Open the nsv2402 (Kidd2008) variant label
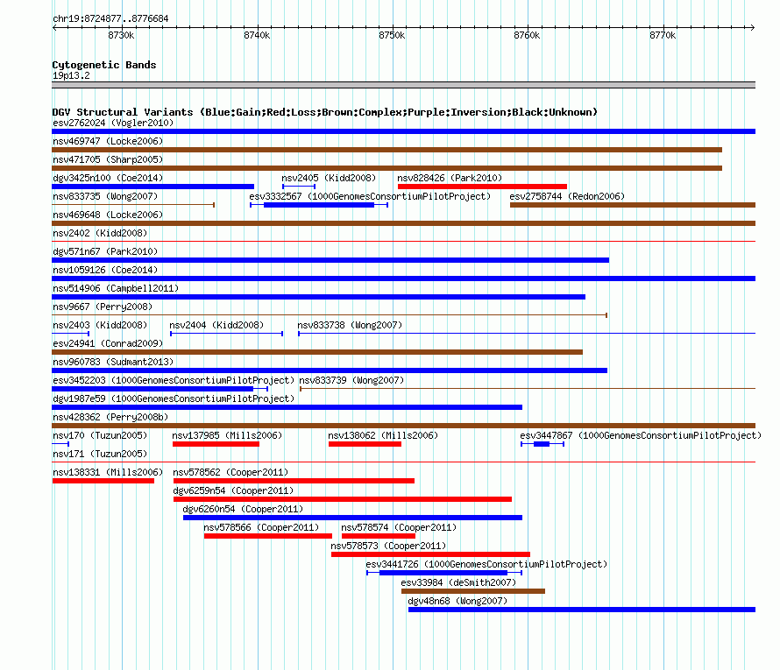Image resolution: width=780 pixels, height=670 pixels. coord(100,233)
